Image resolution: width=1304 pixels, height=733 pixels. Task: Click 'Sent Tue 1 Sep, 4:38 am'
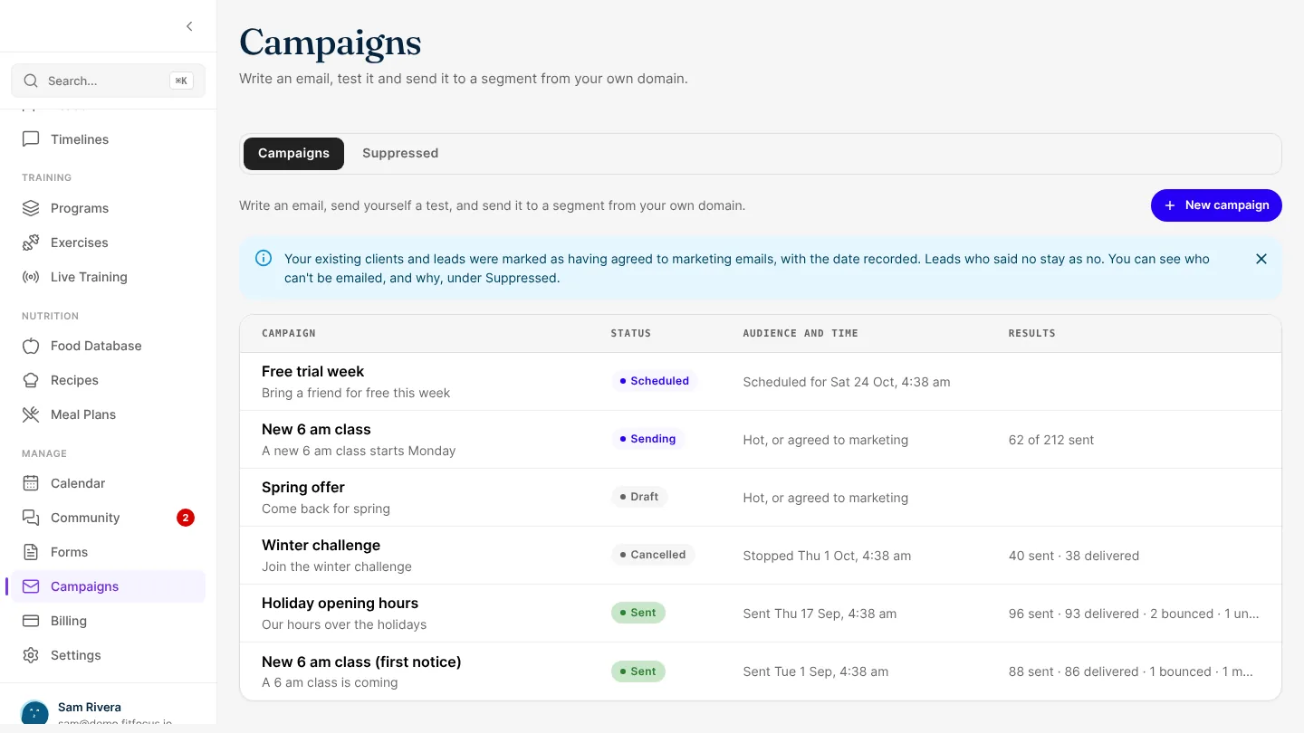[816, 671]
